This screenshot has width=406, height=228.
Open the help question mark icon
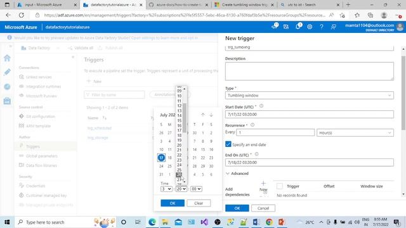pyautogui.click(x=322, y=27)
